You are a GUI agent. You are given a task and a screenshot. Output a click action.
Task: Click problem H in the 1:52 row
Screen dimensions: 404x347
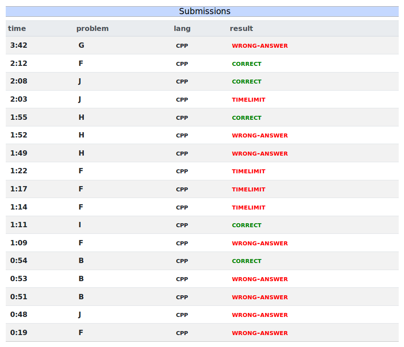[81, 135]
